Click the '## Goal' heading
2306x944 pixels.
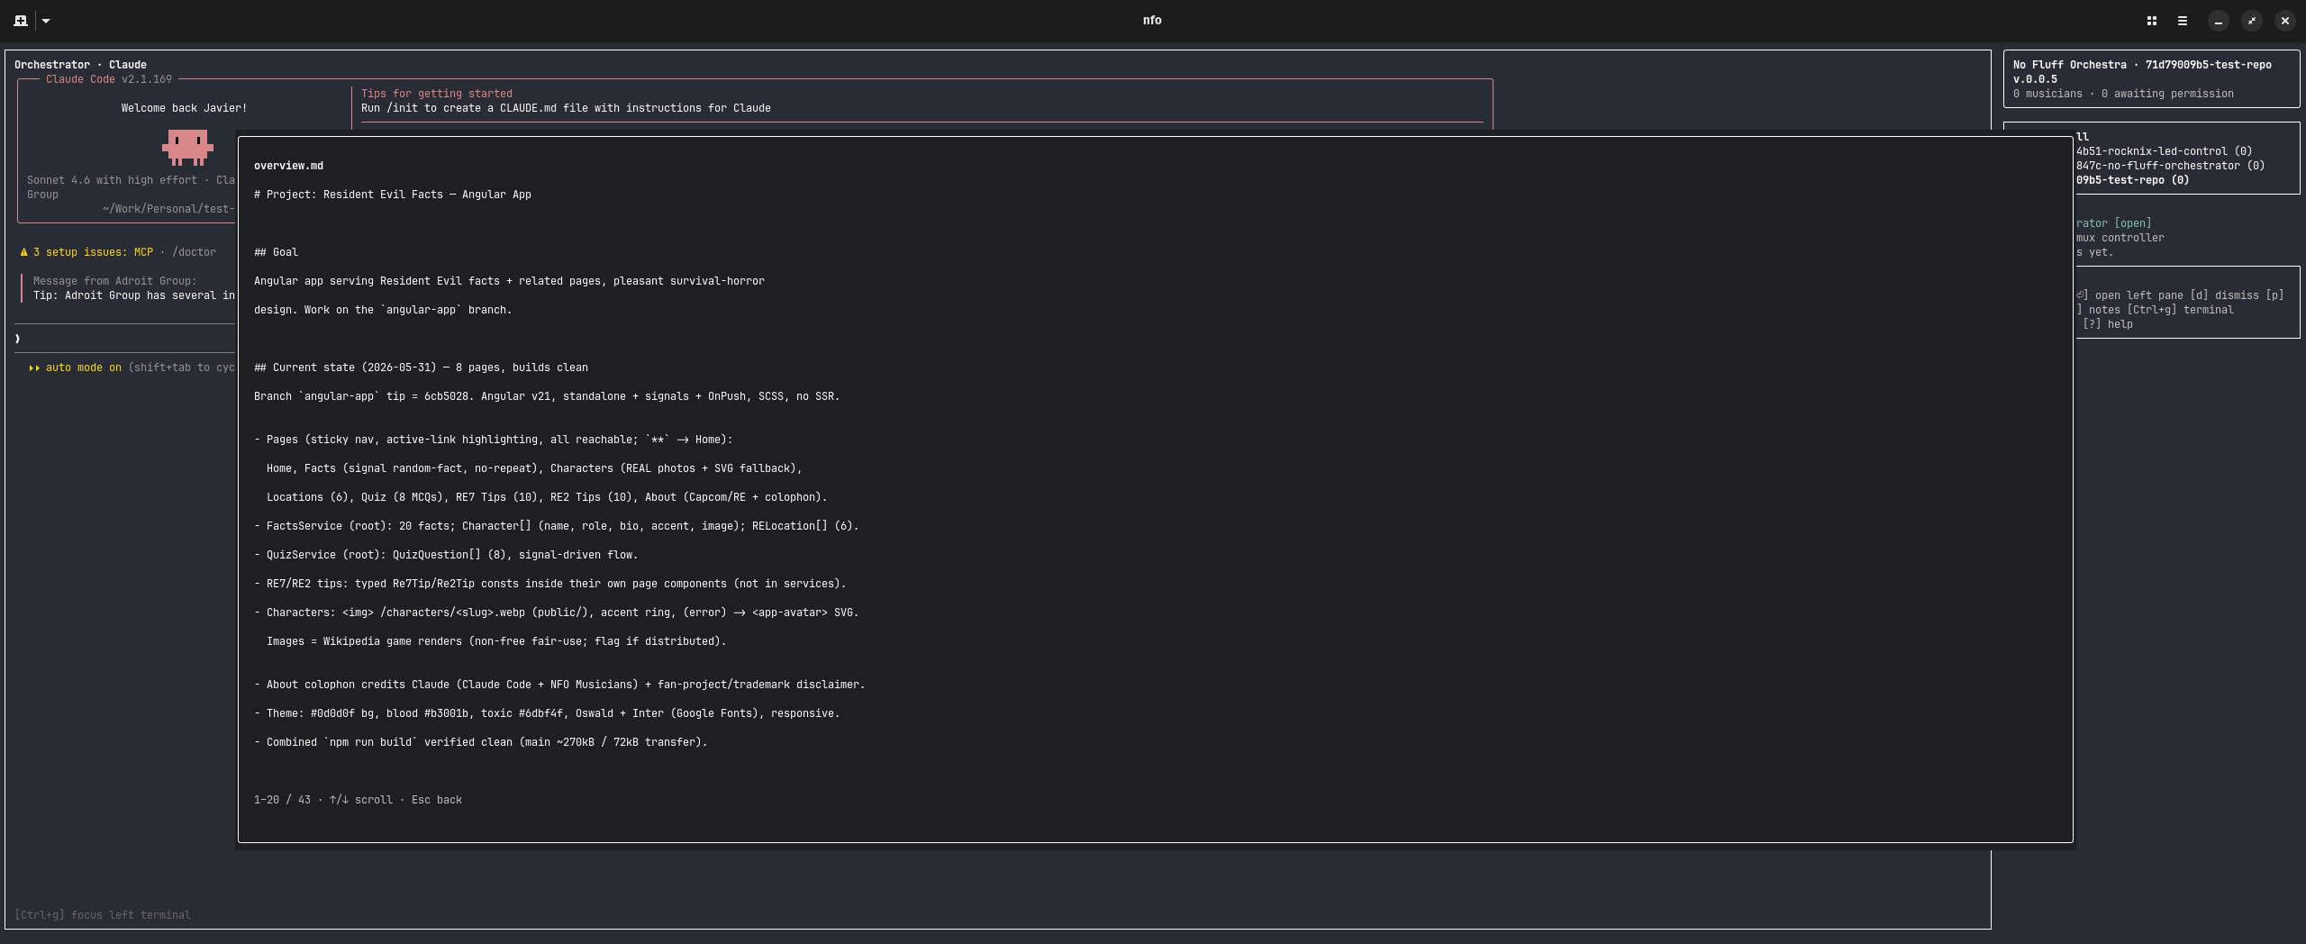pos(276,252)
